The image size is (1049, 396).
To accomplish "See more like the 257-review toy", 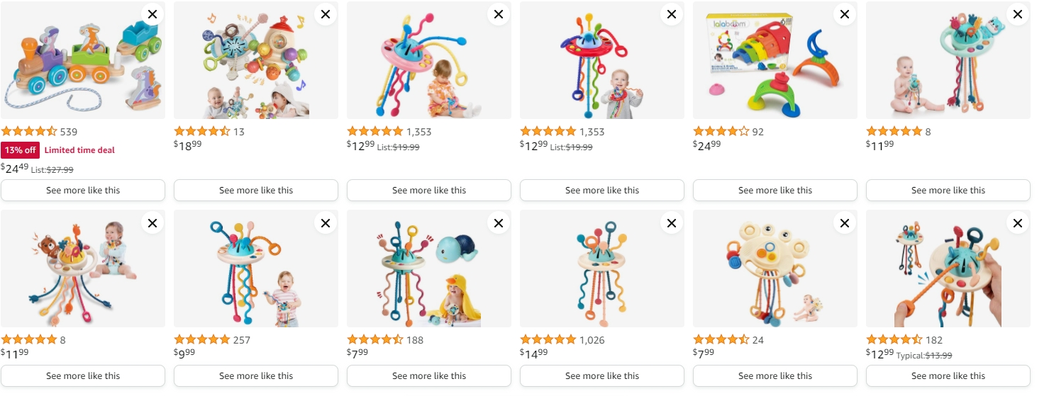I will pyautogui.click(x=256, y=376).
